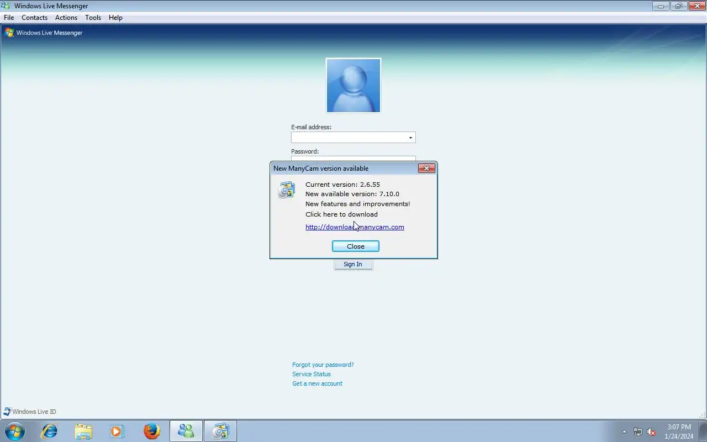Click the muted volume tray icon

pyautogui.click(x=652, y=432)
